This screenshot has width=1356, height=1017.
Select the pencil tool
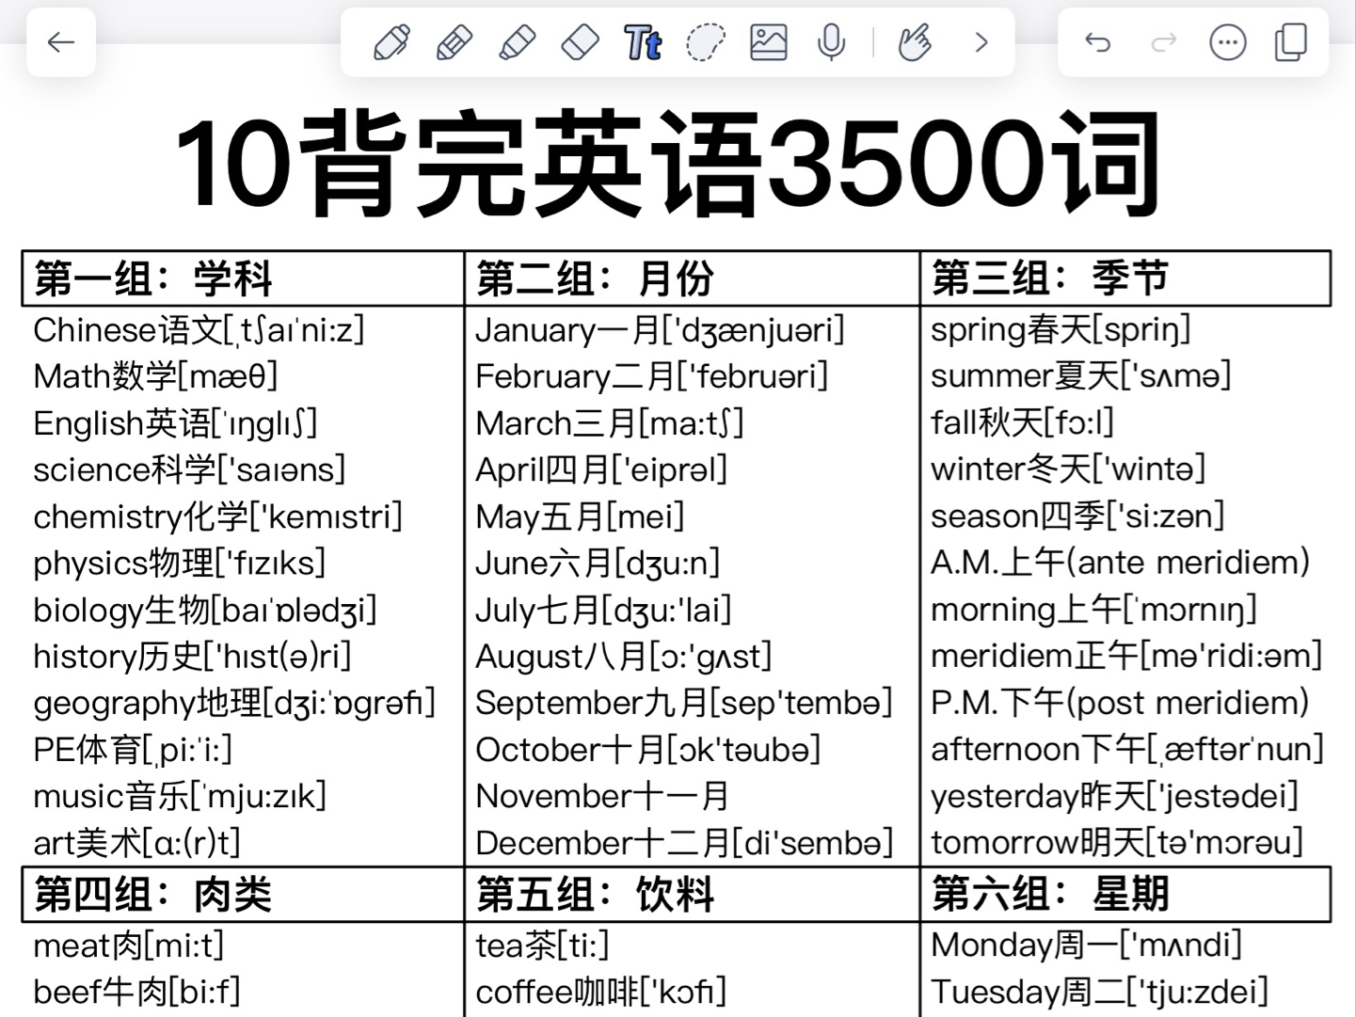pos(455,42)
